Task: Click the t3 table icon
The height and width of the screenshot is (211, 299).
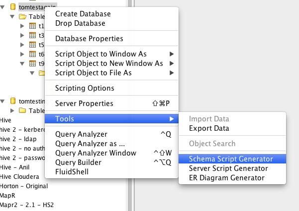Action: tap(33, 35)
